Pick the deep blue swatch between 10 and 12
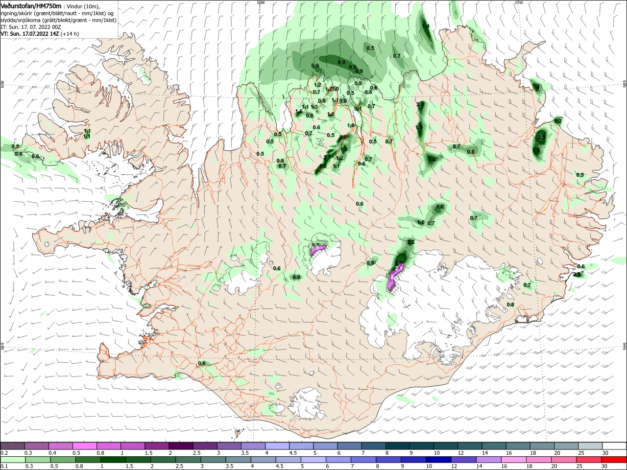The image size is (627, 470). [x=438, y=460]
